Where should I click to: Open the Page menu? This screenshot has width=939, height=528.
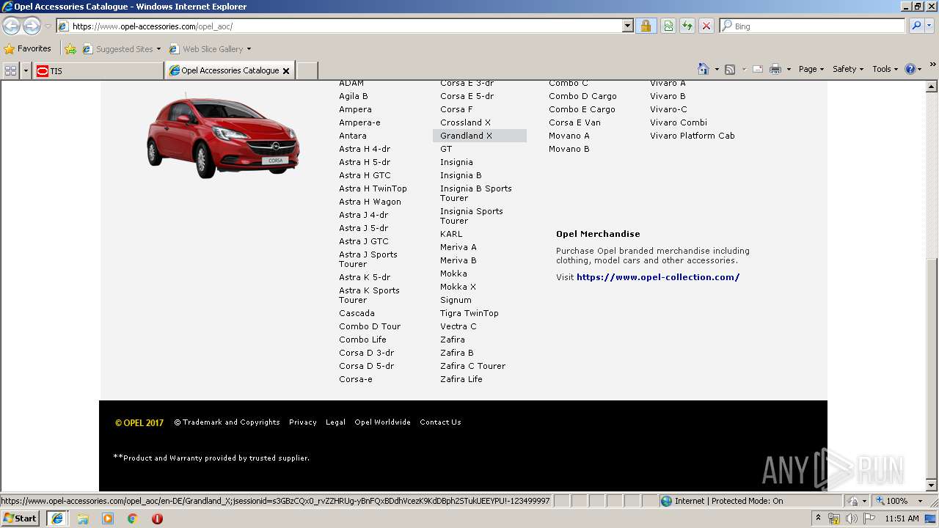pos(811,69)
